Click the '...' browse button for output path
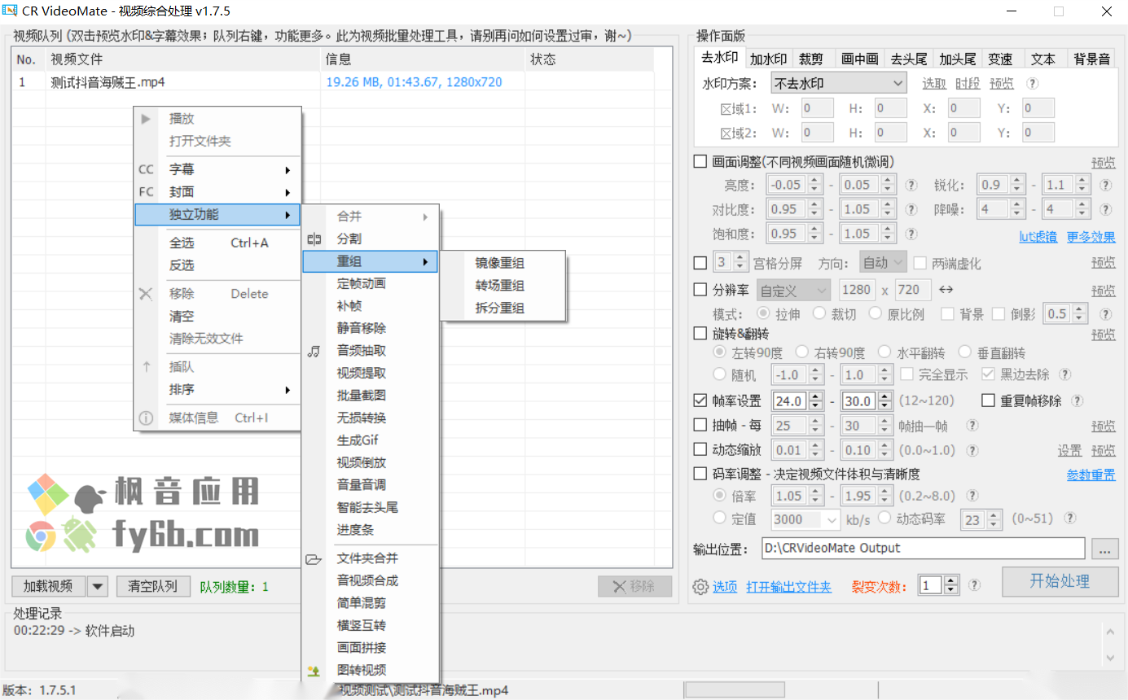Screen dimensions: 1128x700 pyautogui.click(x=1104, y=549)
